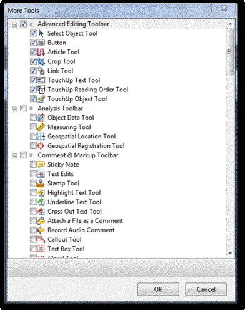Select the Analysis Toolbar label
The width and height of the screenshot is (245, 310).
tap(61, 108)
